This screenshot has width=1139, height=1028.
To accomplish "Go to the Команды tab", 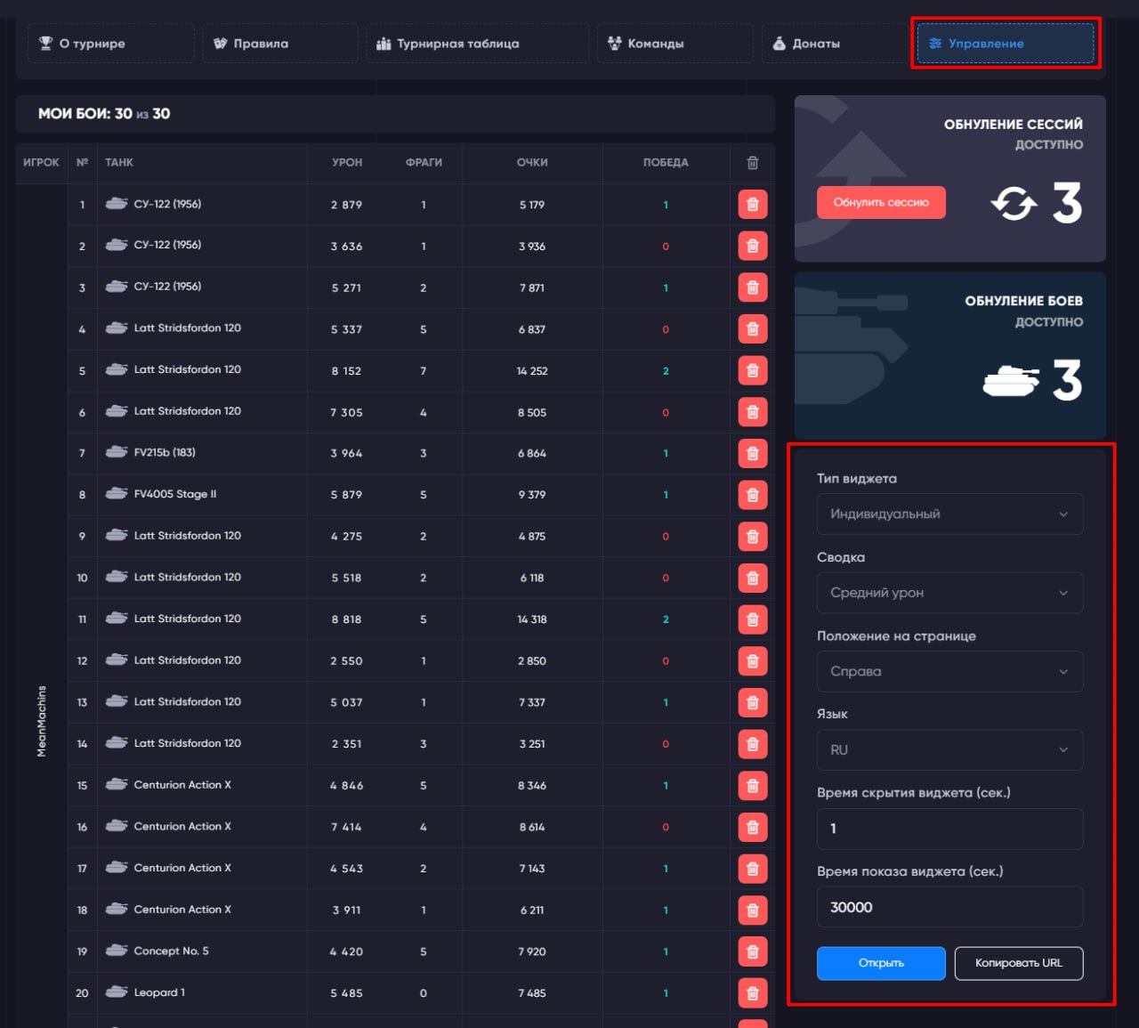I will point(675,44).
